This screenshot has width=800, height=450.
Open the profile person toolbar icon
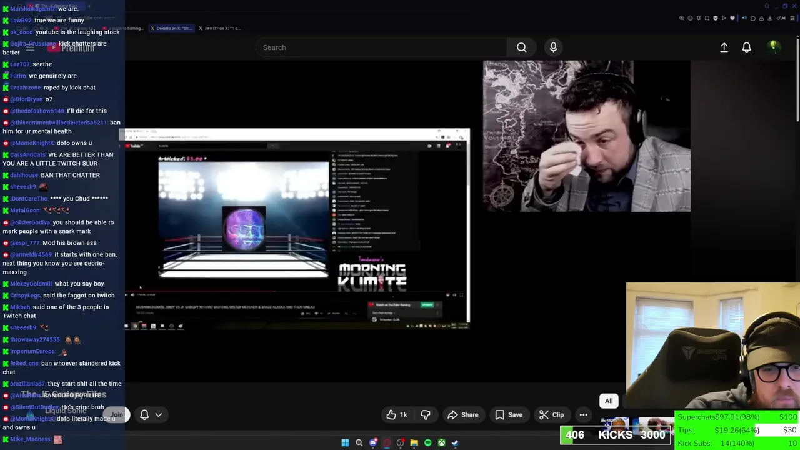click(761, 18)
